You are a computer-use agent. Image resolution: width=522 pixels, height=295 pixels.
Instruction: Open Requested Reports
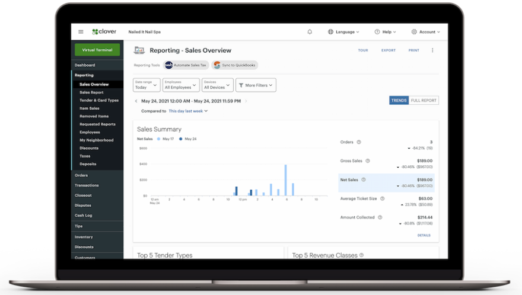(x=97, y=124)
